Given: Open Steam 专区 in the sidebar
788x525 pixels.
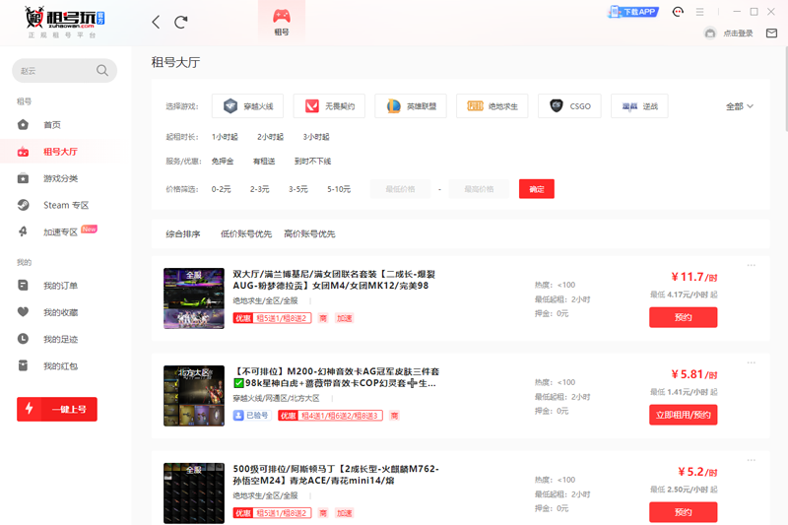Looking at the screenshot, I should [65, 205].
